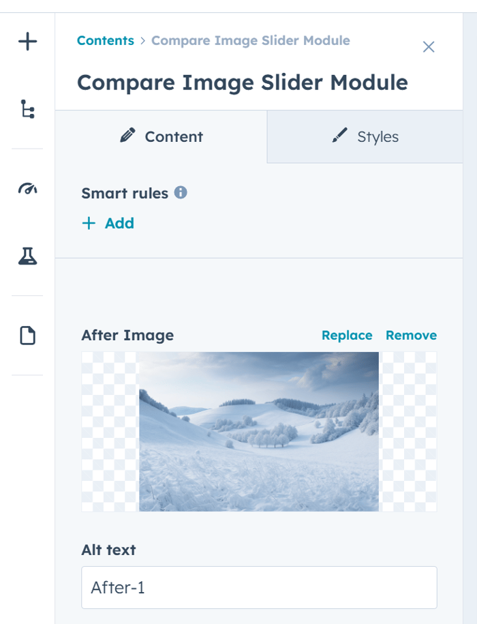Close the Compare Image Slider Module panel
Screen dimensions: 477x624
(429, 47)
